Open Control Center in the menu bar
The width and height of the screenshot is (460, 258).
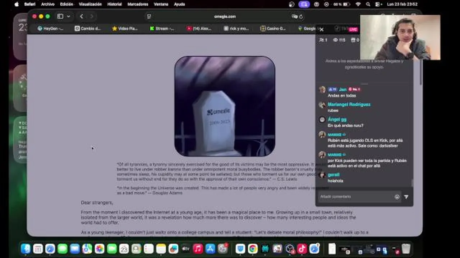click(x=378, y=4)
